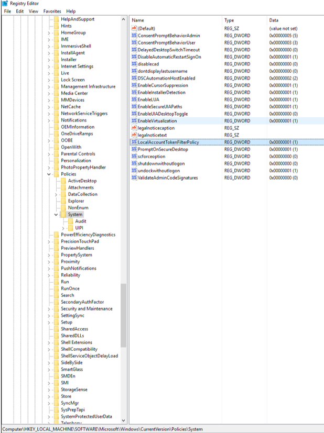Image resolution: width=324 pixels, height=433 pixels.
Task: Collapse the Policies tree node
Action: [x=49, y=174]
